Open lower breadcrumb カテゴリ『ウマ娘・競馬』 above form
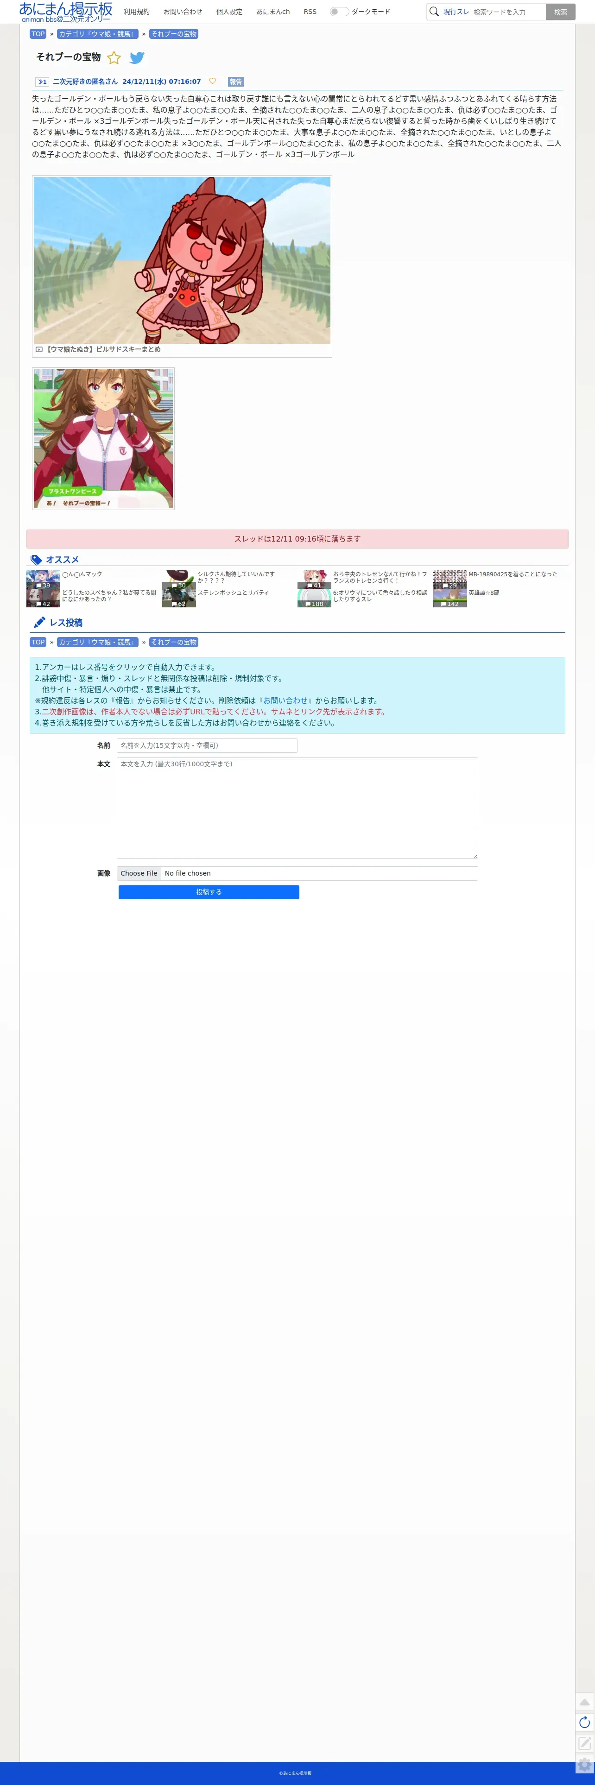 (x=98, y=643)
